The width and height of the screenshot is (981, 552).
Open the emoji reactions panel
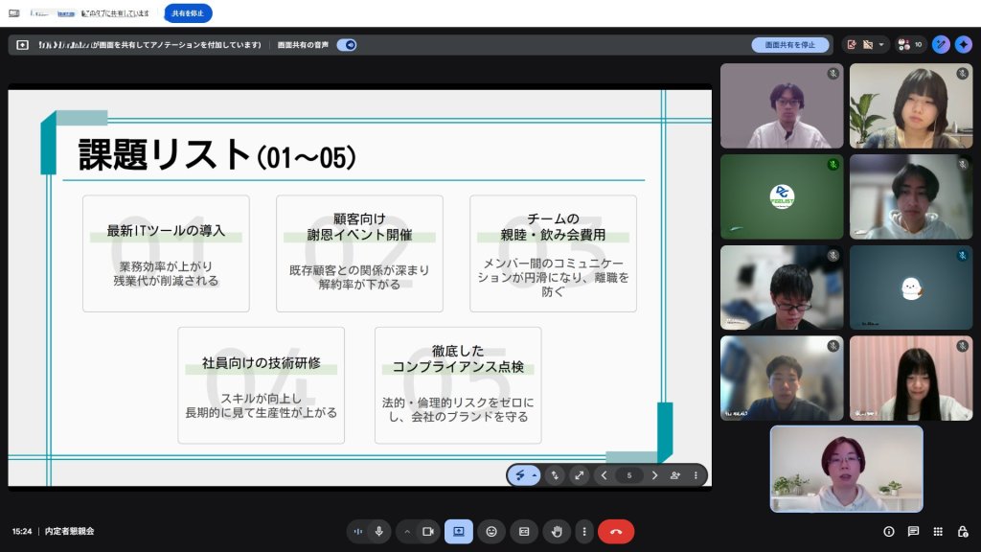[491, 531]
